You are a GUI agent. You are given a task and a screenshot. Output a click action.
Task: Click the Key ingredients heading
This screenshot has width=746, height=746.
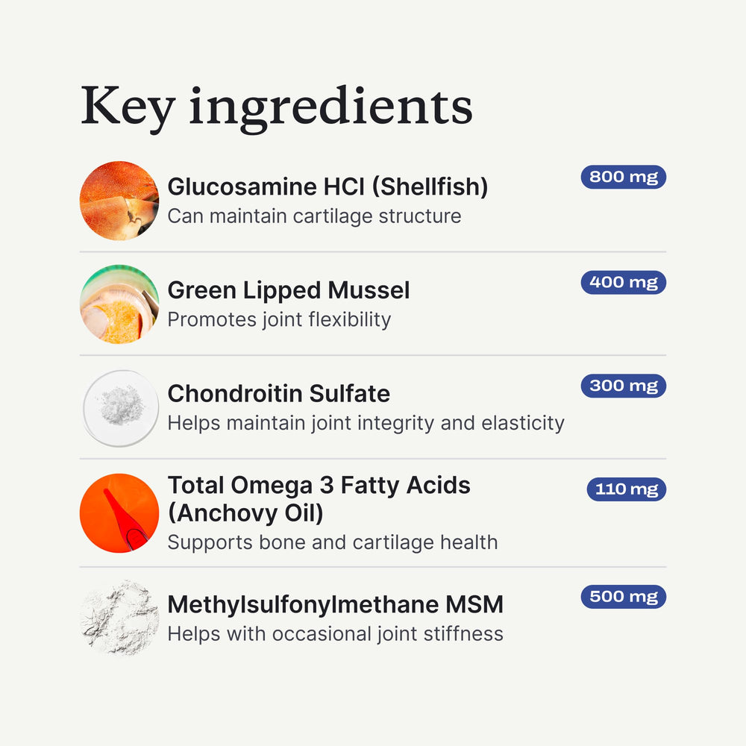tap(277, 107)
